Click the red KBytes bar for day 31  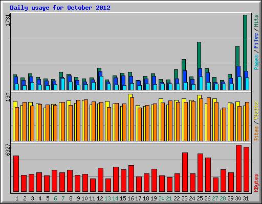click(x=246, y=169)
